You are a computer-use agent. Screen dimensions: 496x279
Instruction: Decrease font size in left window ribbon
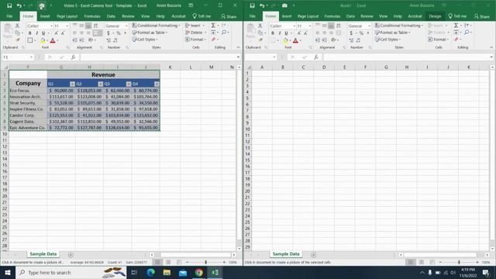[x=63, y=33]
